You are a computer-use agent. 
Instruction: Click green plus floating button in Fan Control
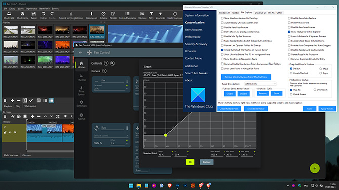tap(315, 168)
